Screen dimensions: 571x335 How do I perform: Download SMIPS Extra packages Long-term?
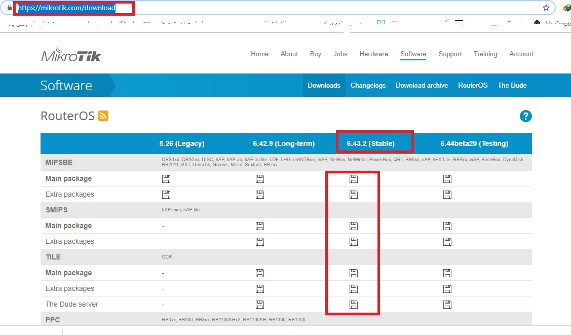pos(259,242)
